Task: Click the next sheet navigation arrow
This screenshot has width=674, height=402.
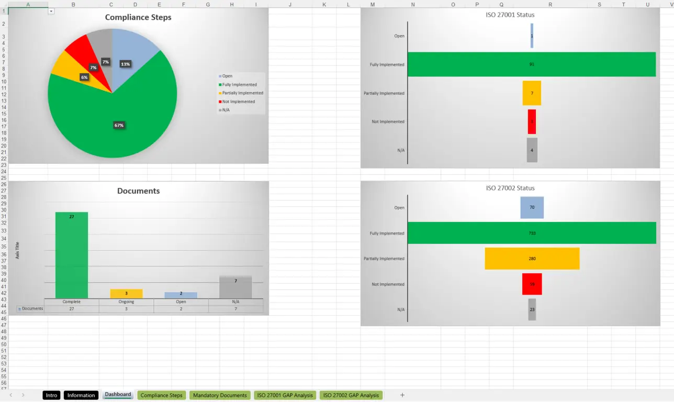Action: tap(24, 395)
